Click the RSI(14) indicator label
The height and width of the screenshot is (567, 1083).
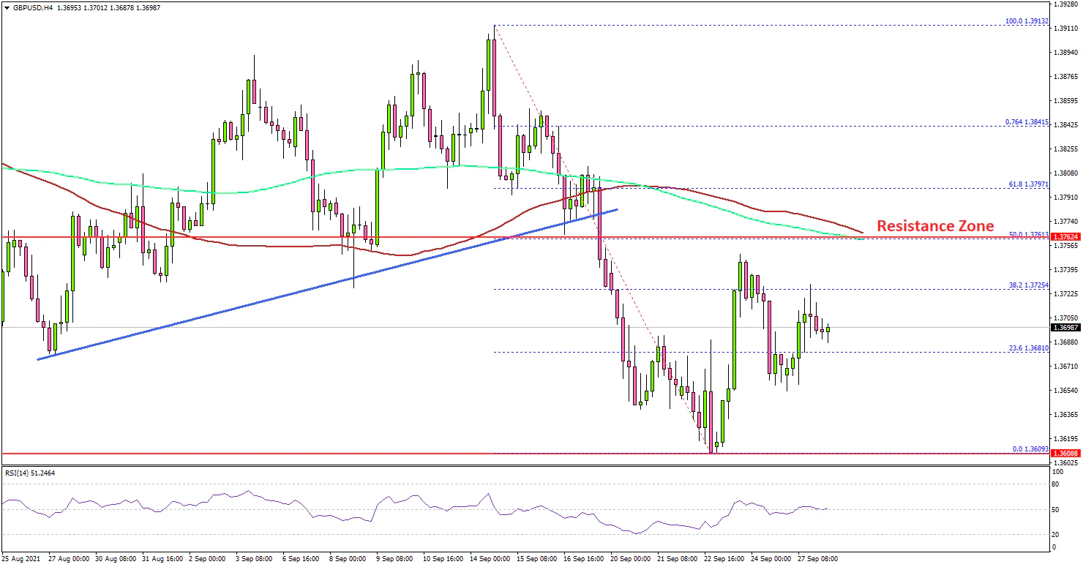click(30, 473)
